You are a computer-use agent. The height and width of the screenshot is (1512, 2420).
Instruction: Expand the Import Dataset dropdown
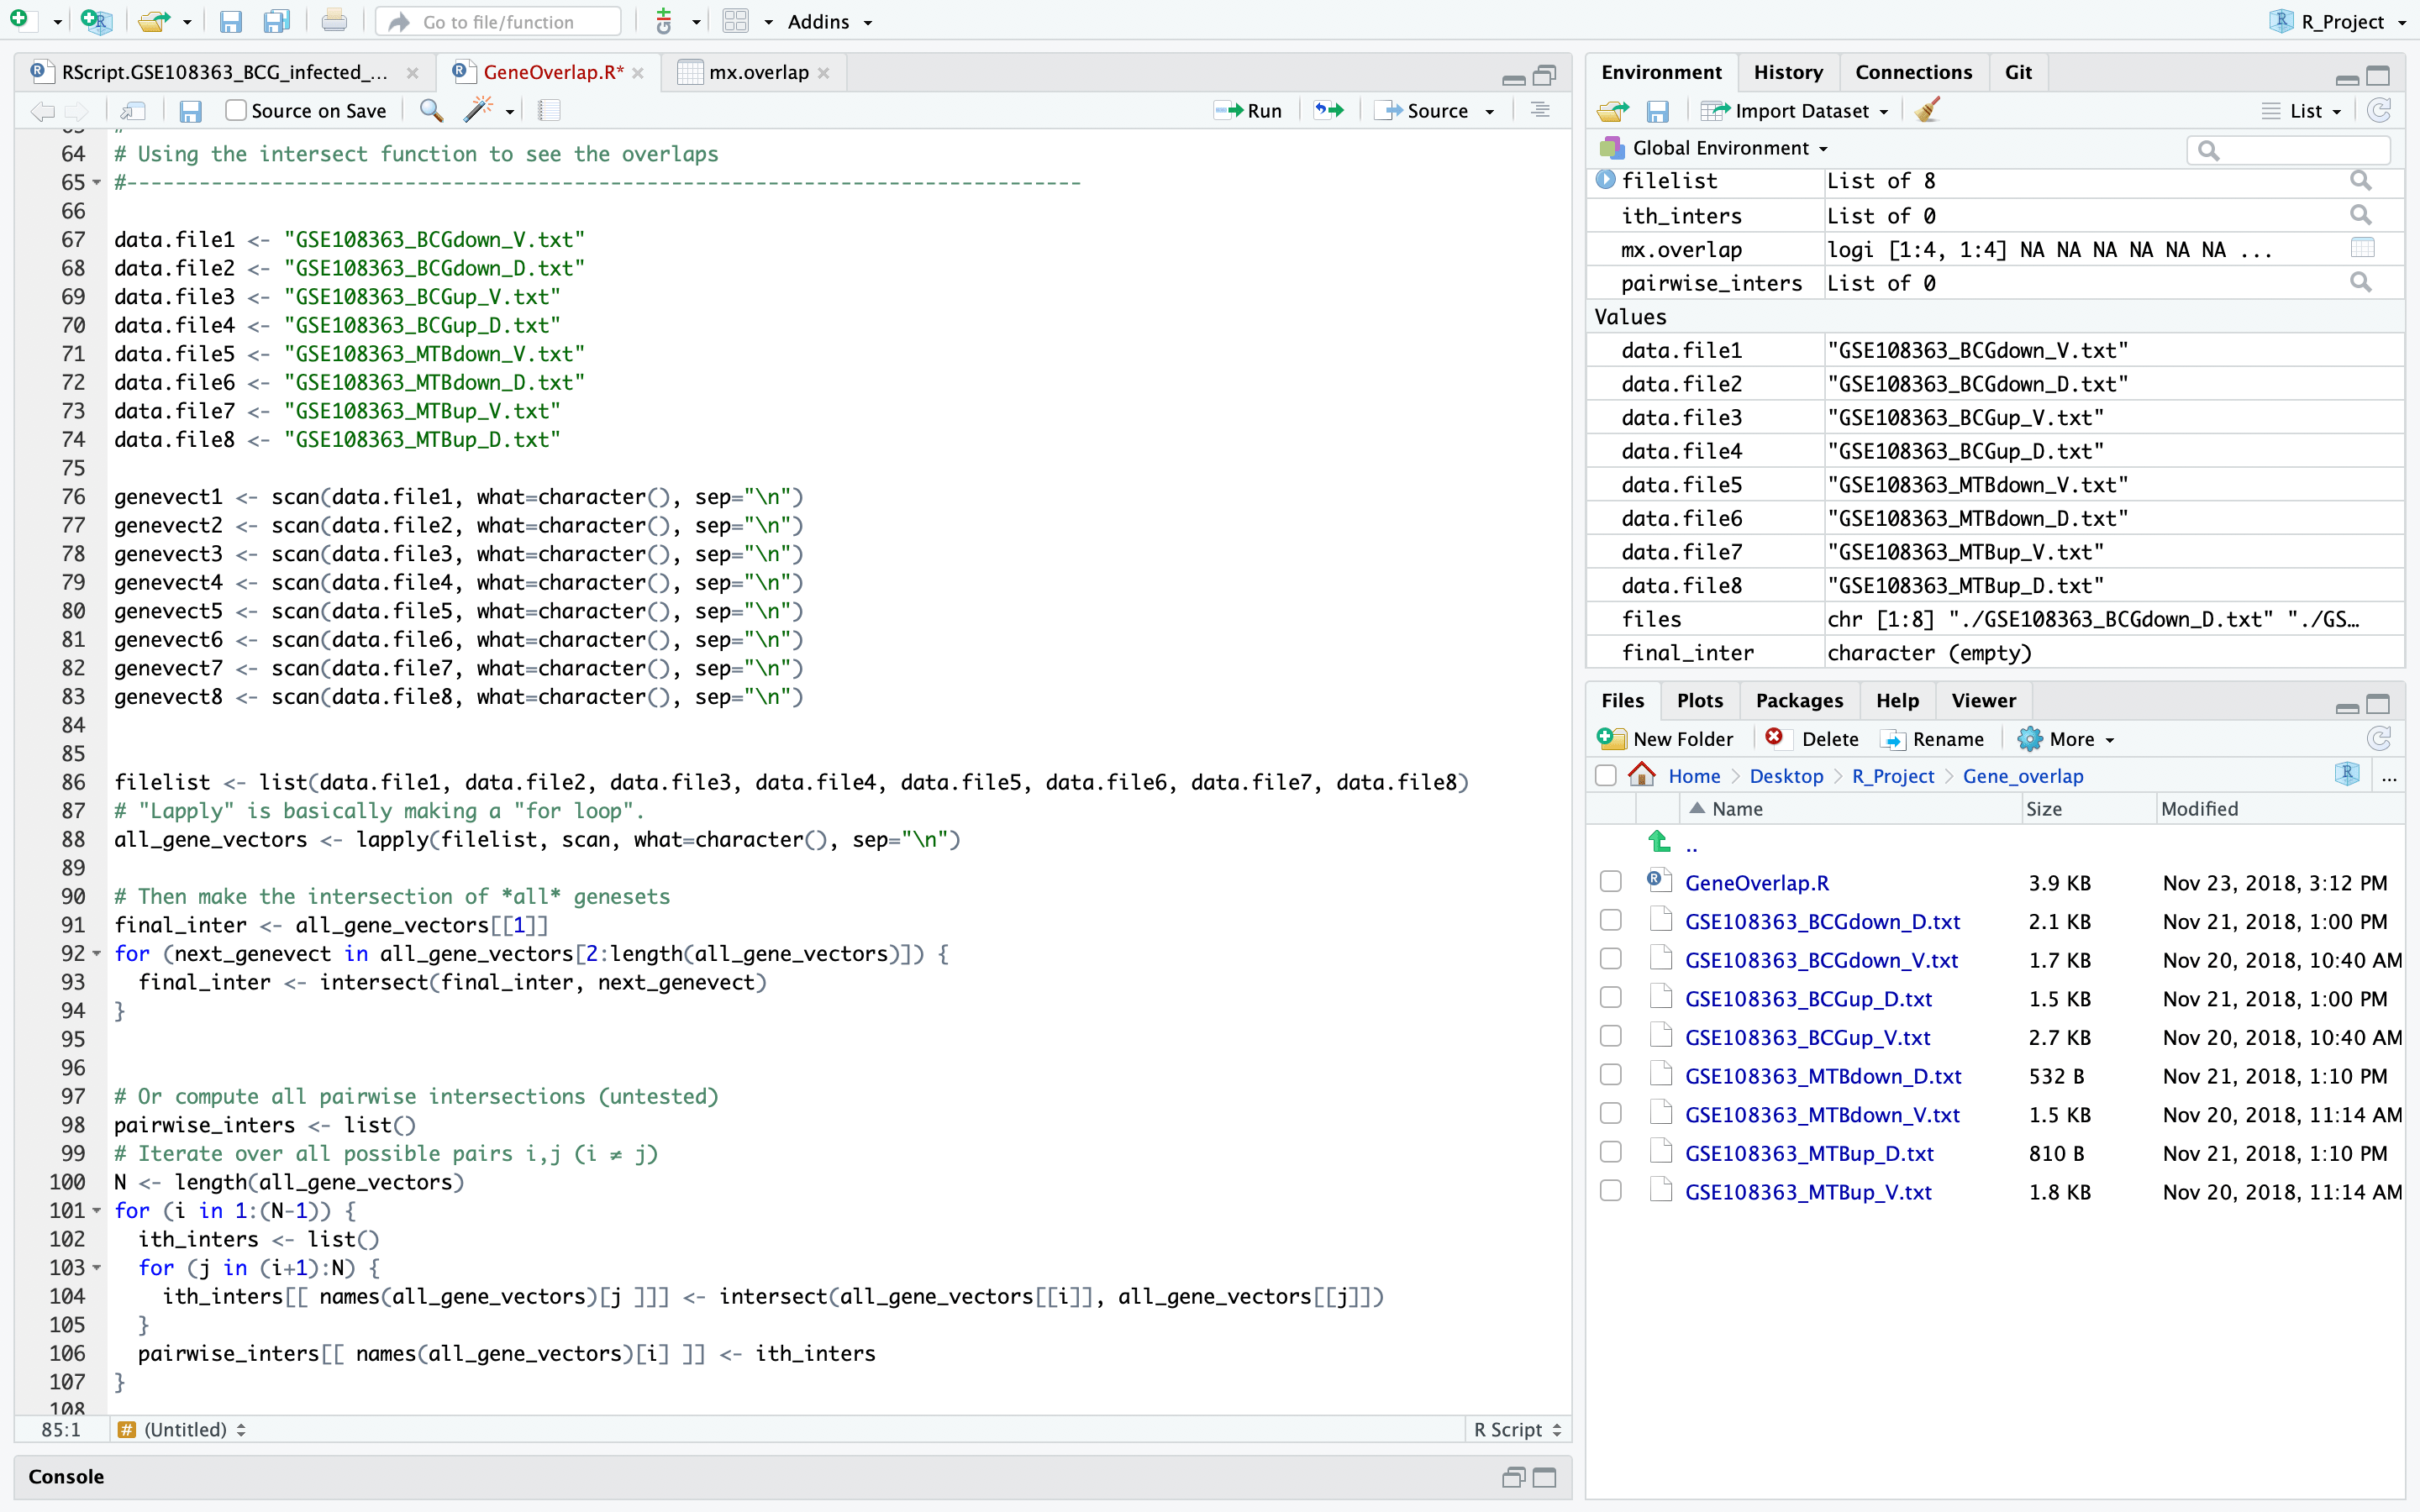pyautogui.click(x=1795, y=111)
